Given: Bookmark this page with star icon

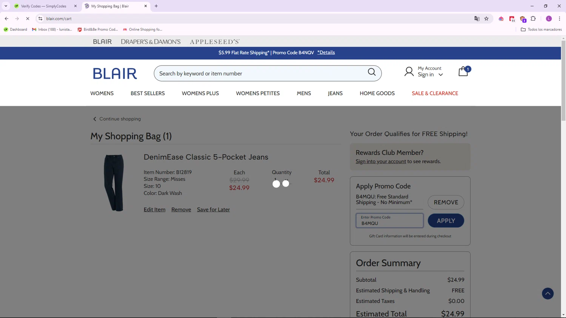Looking at the screenshot, I should click(486, 18).
